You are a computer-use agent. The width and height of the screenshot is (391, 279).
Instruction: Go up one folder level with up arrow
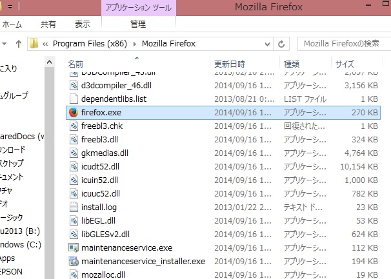[x=19, y=44]
